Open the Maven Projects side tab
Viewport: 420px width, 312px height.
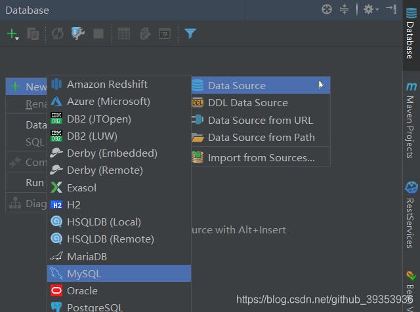coord(411,121)
